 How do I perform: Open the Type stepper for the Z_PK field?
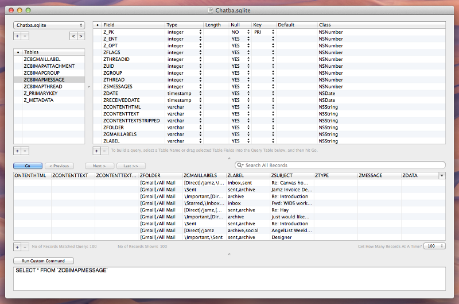coord(200,32)
